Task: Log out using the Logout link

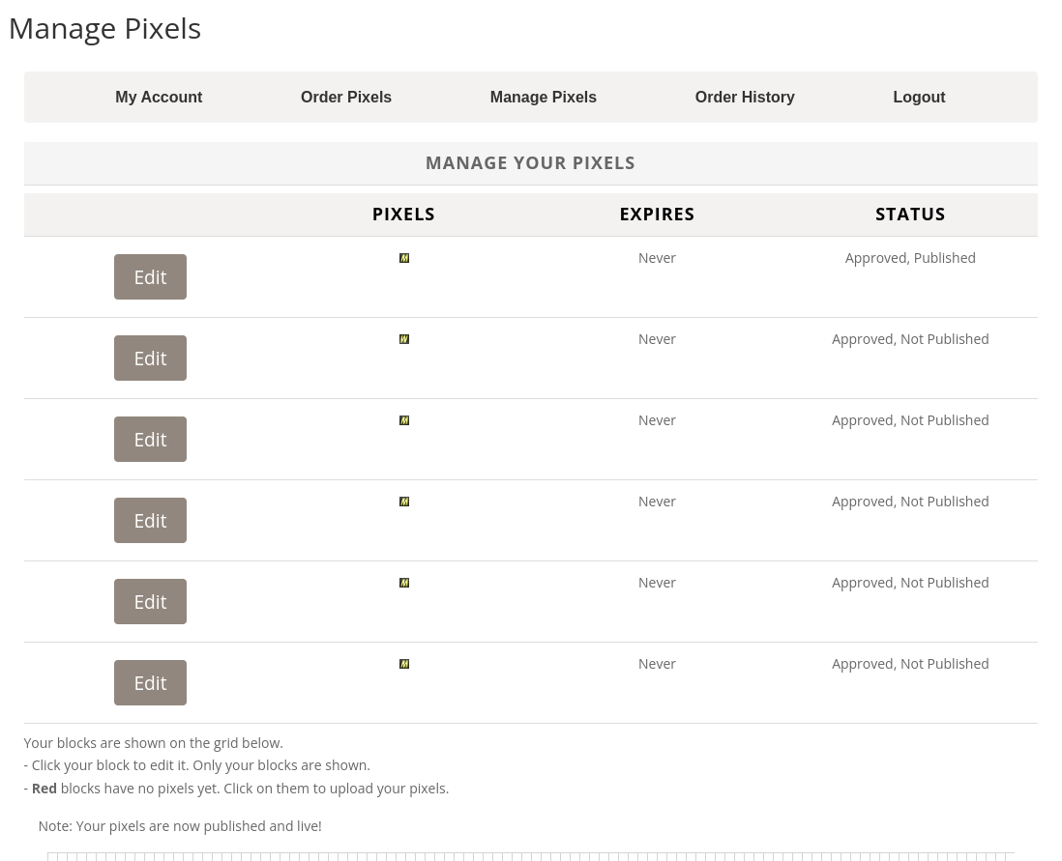Action: point(918,97)
